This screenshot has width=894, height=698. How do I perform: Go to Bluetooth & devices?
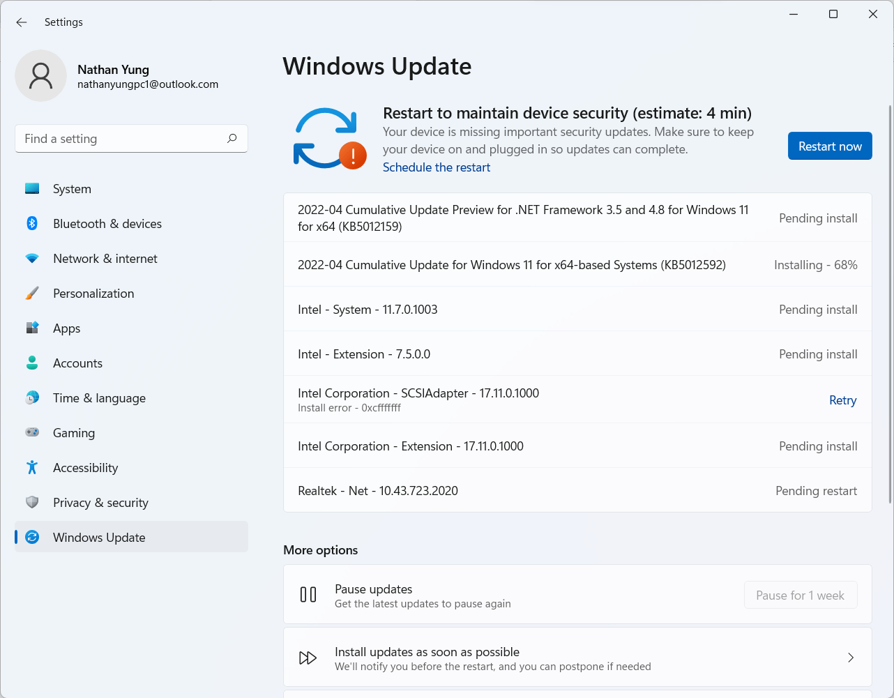(x=131, y=223)
